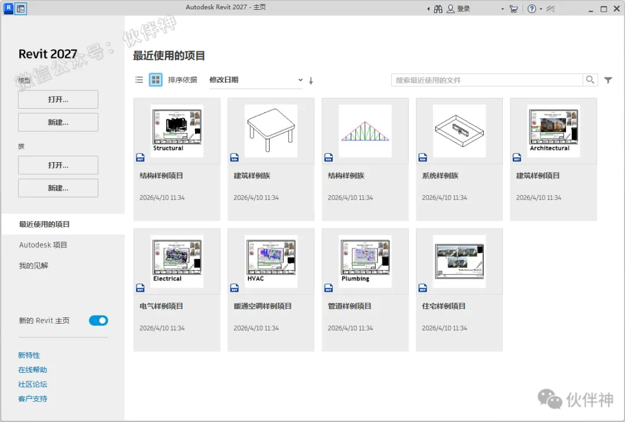Click the search recent files field
Viewport: 625px width, 422px height.
[x=487, y=80]
